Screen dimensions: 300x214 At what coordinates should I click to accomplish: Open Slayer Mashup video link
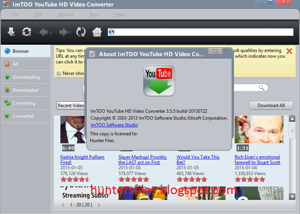[x=143, y=160]
